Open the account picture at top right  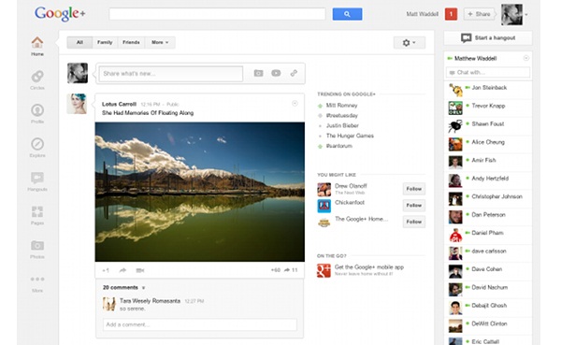511,15
